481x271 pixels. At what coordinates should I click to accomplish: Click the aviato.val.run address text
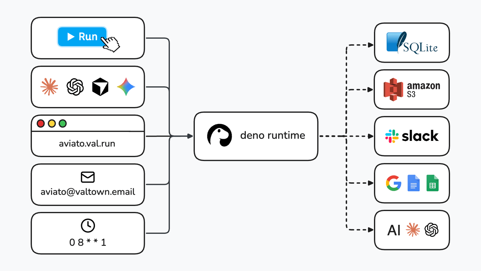[x=87, y=144]
